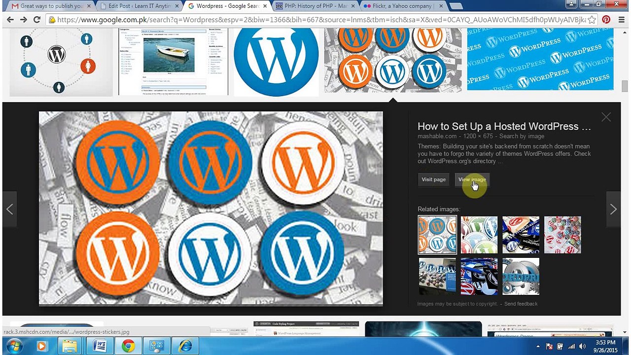Open the large WordPress stickers preview image
Viewport: 631px width, 355px height.
point(210,209)
